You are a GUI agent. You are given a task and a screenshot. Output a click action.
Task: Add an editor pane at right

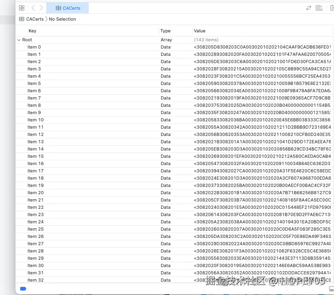(332, 8)
